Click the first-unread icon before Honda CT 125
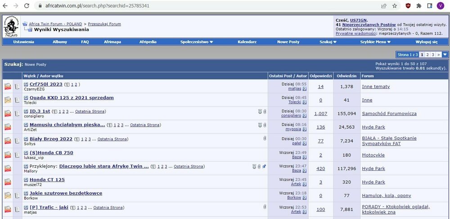Screen dimensions: 450x219 (26, 180)
